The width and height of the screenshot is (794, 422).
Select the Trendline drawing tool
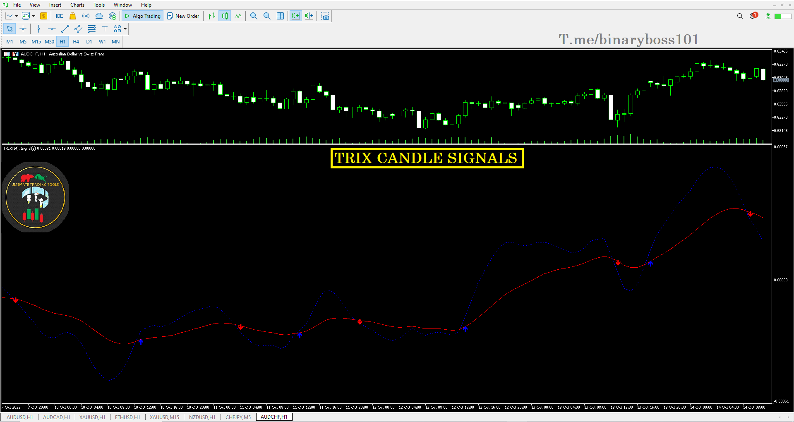pos(65,29)
